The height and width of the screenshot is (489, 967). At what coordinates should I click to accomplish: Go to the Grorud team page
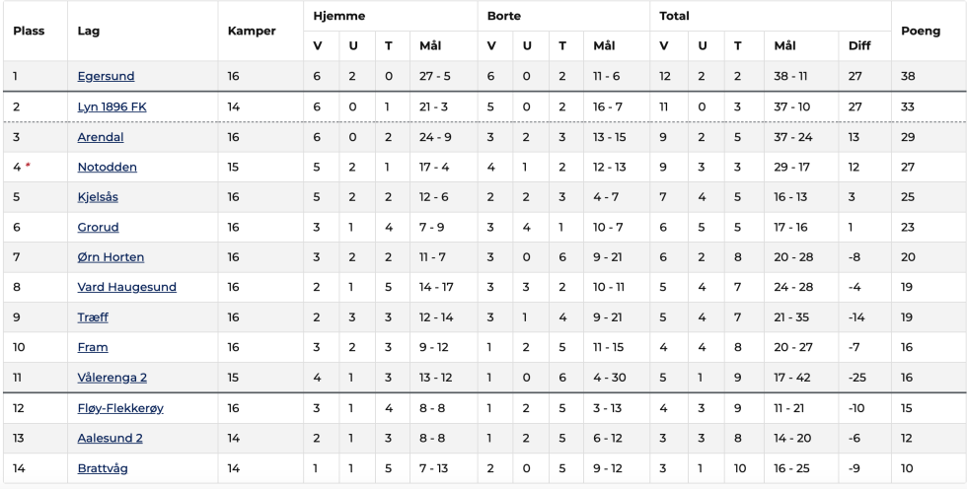click(98, 228)
